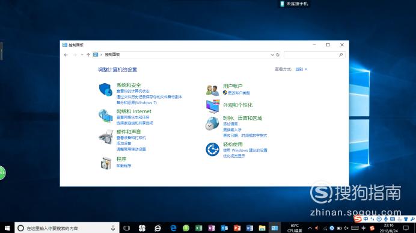Launch Internet Explorer from taskbar
Image resolution: width=416 pixels, height=233 pixels.
click(158, 228)
